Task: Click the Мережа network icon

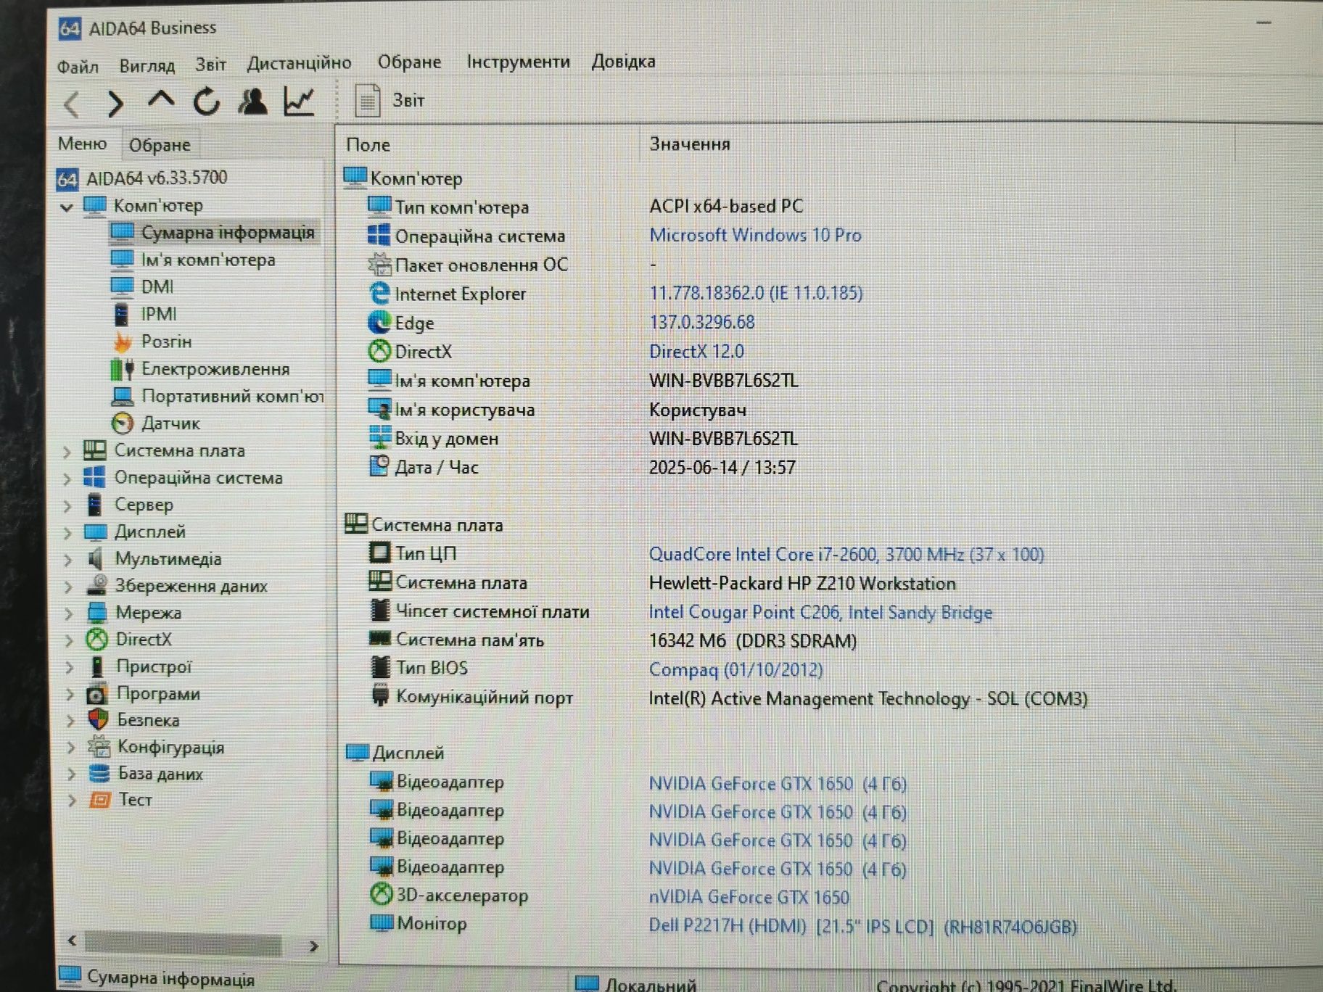Action: tap(96, 613)
